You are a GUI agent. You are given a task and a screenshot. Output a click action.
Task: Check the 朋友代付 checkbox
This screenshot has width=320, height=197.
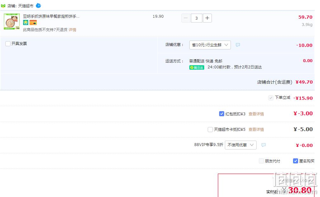coord(261,161)
